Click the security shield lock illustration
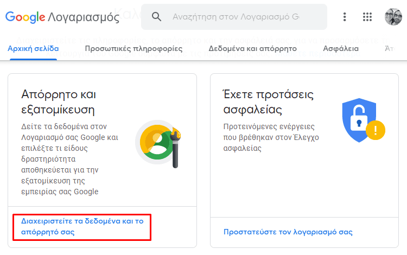Viewport: 407px width, 255px height. [364, 120]
